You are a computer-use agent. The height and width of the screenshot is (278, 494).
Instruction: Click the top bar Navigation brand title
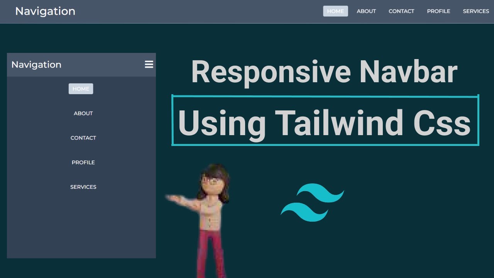(x=45, y=11)
